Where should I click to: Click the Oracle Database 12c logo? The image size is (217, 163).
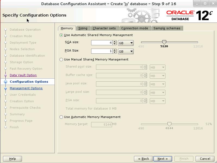[189, 15]
